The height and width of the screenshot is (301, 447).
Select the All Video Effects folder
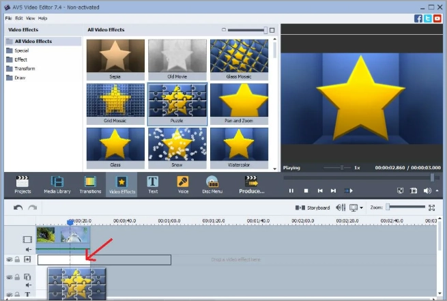click(x=43, y=42)
